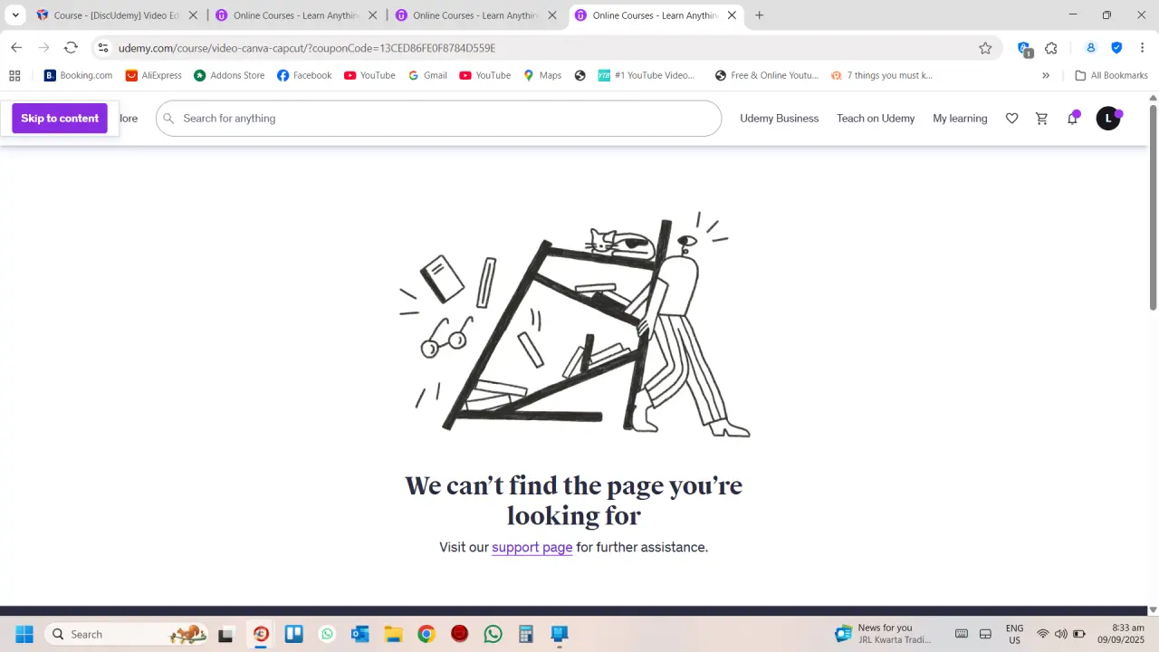Screen dimensions: 1159x652
Task: Click the Skip to content button
Action: [60, 119]
